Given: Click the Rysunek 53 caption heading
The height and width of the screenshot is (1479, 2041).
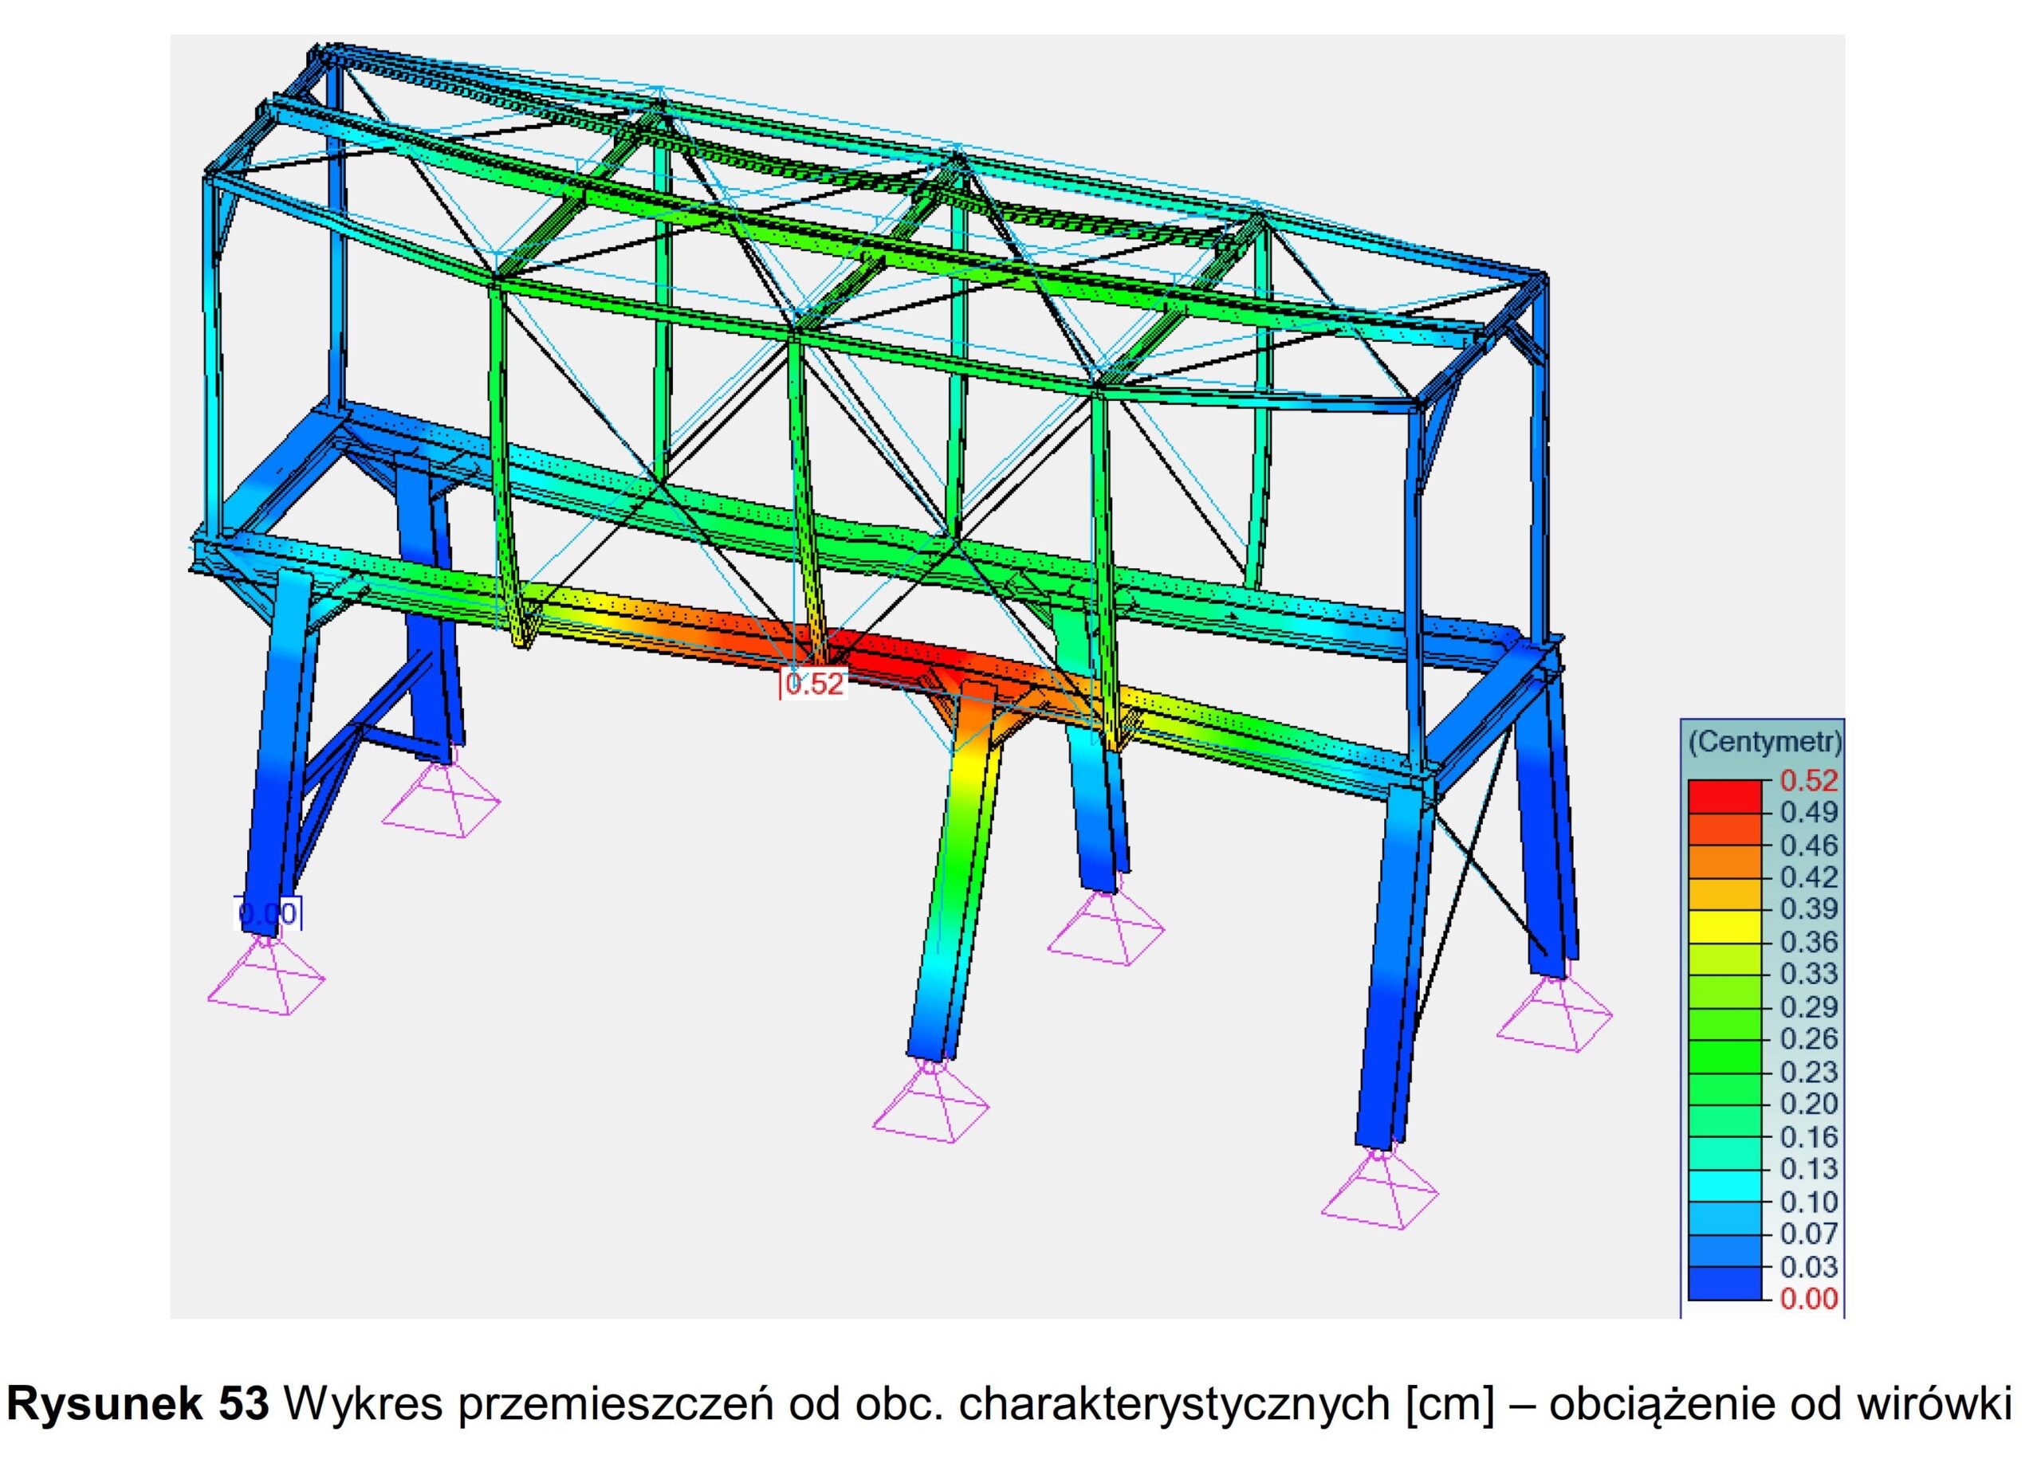Looking at the screenshot, I should [x=139, y=1405].
